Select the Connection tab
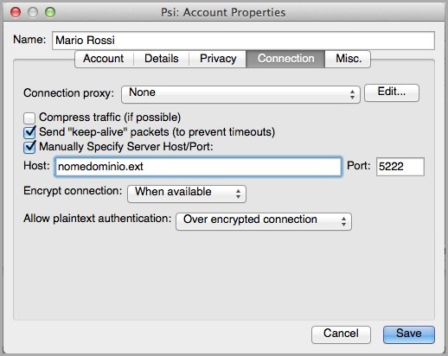Image resolution: width=448 pixels, height=356 pixels. [x=285, y=59]
